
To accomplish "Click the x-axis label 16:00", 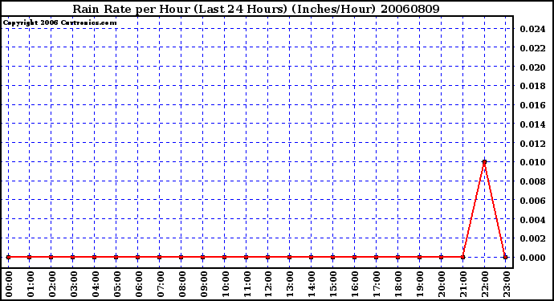I will click(x=355, y=284).
